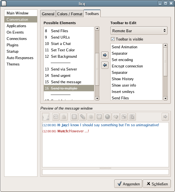Click the gray sphere icon in preview
This screenshot has height=192, width=175.
pyautogui.click(x=107, y=117)
